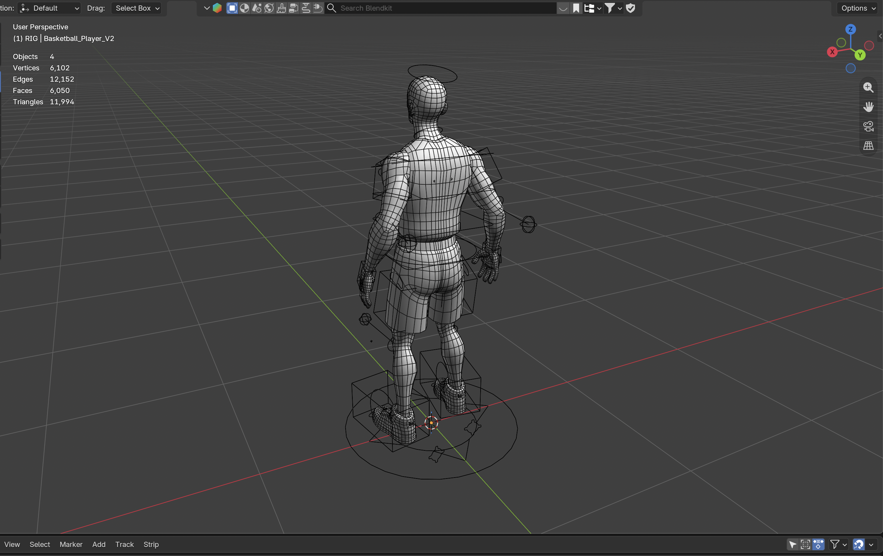The width and height of the screenshot is (883, 556).
Task: Expand the sidebar with the edge arrow
Action: (880, 36)
